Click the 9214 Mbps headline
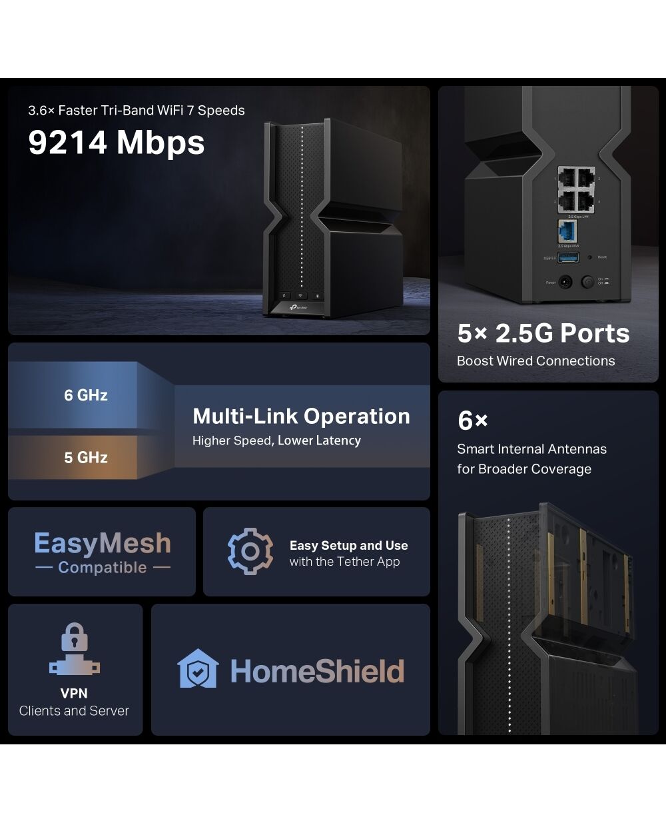Screen dimensions: 666x823 point(117,143)
